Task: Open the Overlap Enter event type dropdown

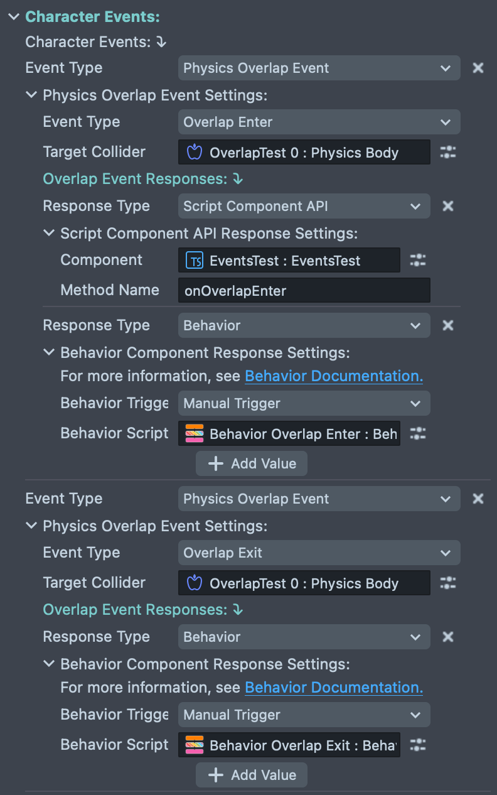Action: tap(319, 122)
